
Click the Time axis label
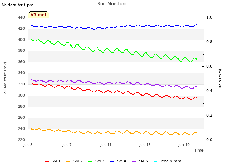tap(199, 150)
